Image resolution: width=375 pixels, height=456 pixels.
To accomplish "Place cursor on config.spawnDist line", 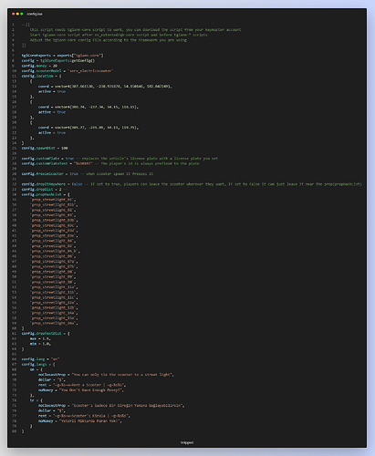I will [x=45, y=148].
